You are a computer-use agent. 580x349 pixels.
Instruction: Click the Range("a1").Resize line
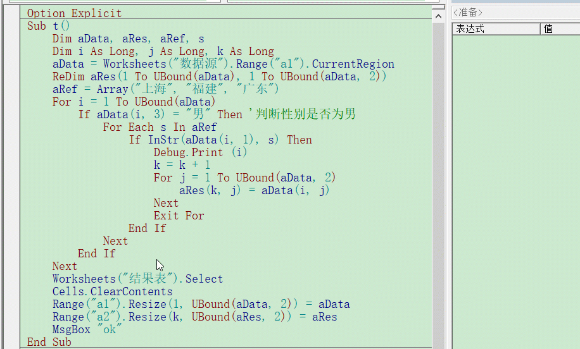coord(201,304)
